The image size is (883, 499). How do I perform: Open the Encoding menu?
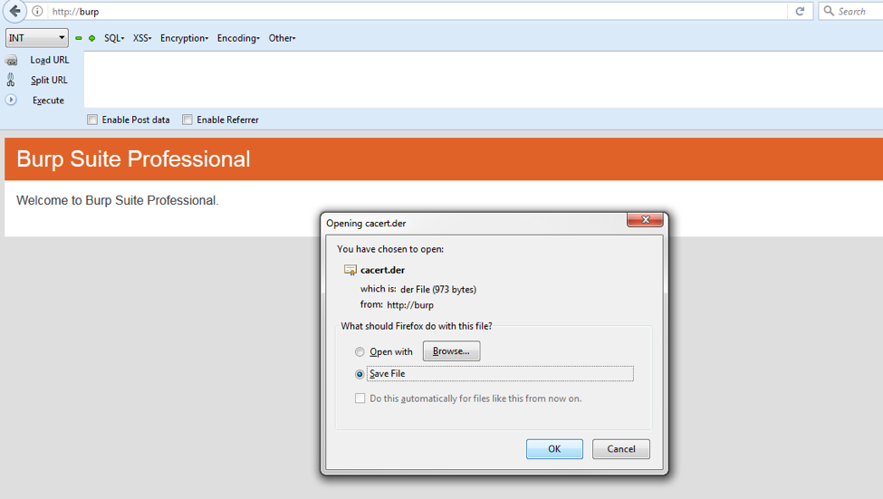(x=238, y=38)
